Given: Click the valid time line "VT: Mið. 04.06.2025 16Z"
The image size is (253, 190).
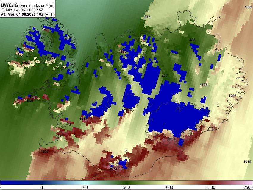Looking at the screenshot, I should tap(22, 14).
